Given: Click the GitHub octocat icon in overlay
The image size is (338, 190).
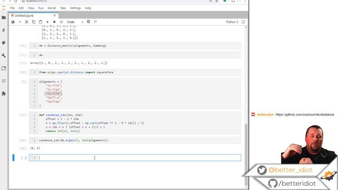Looking at the screenshot, I should click(x=273, y=183).
